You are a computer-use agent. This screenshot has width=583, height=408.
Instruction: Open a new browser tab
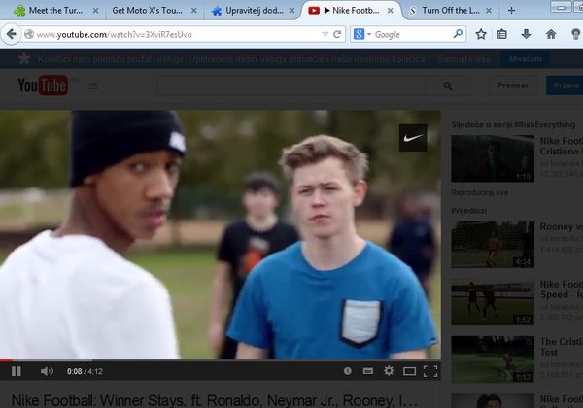click(512, 11)
